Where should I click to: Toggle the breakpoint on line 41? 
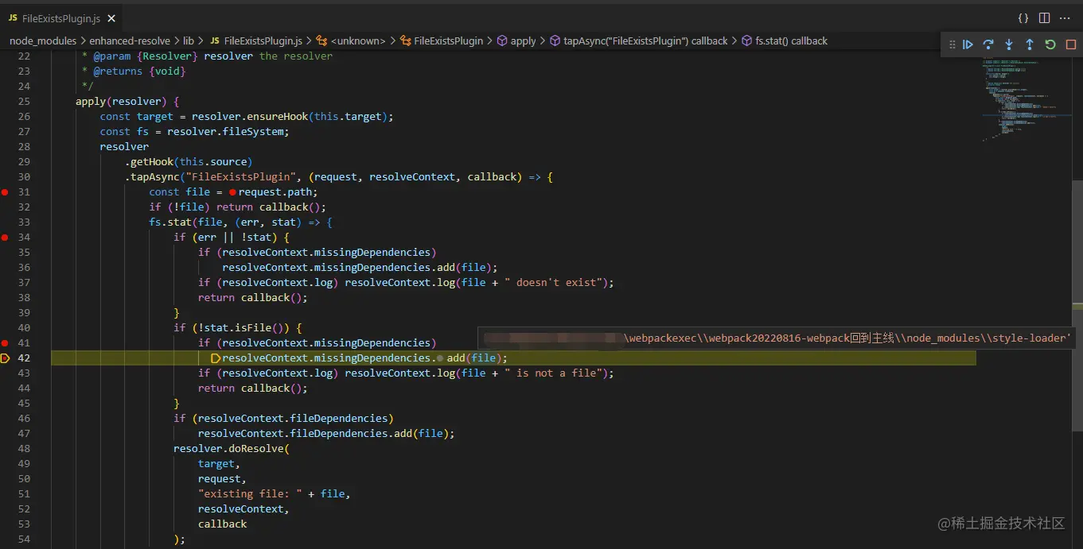click(x=5, y=343)
